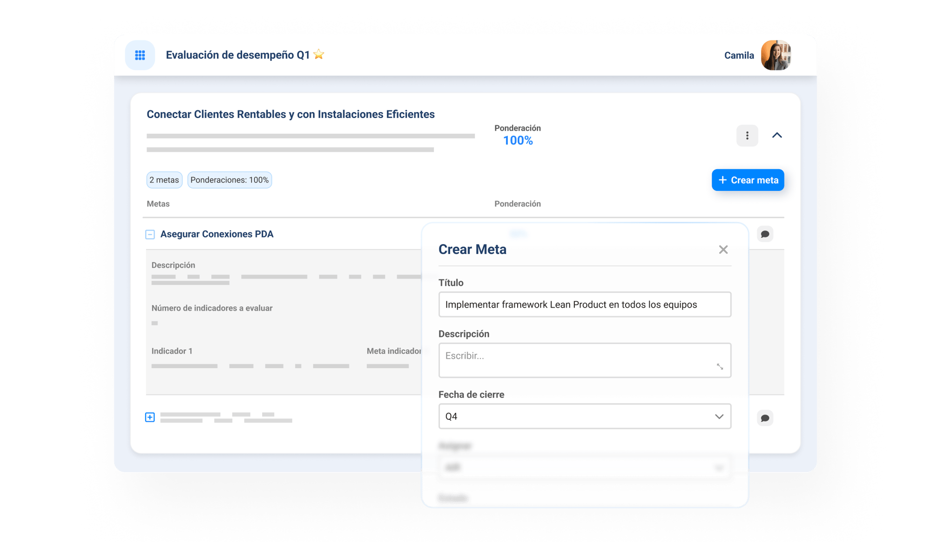Open comments for the second goal
Image resolution: width=931 pixels, height=542 pixels.
[764, 418]
